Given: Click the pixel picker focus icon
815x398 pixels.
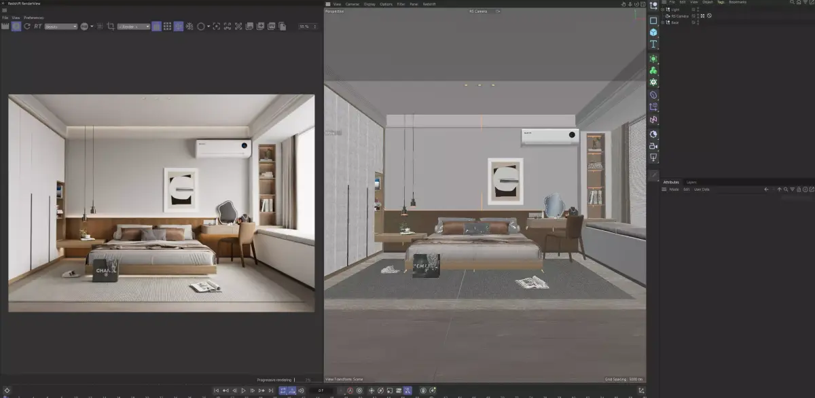Looking at the screenshot, I should [x=217, y=26].
